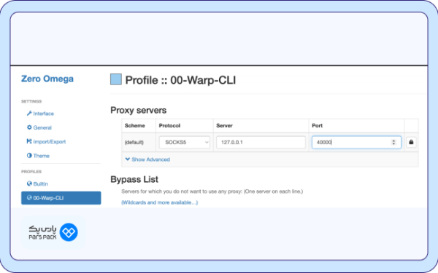Open the Interface settings page
438x273 pixels.
40,114
